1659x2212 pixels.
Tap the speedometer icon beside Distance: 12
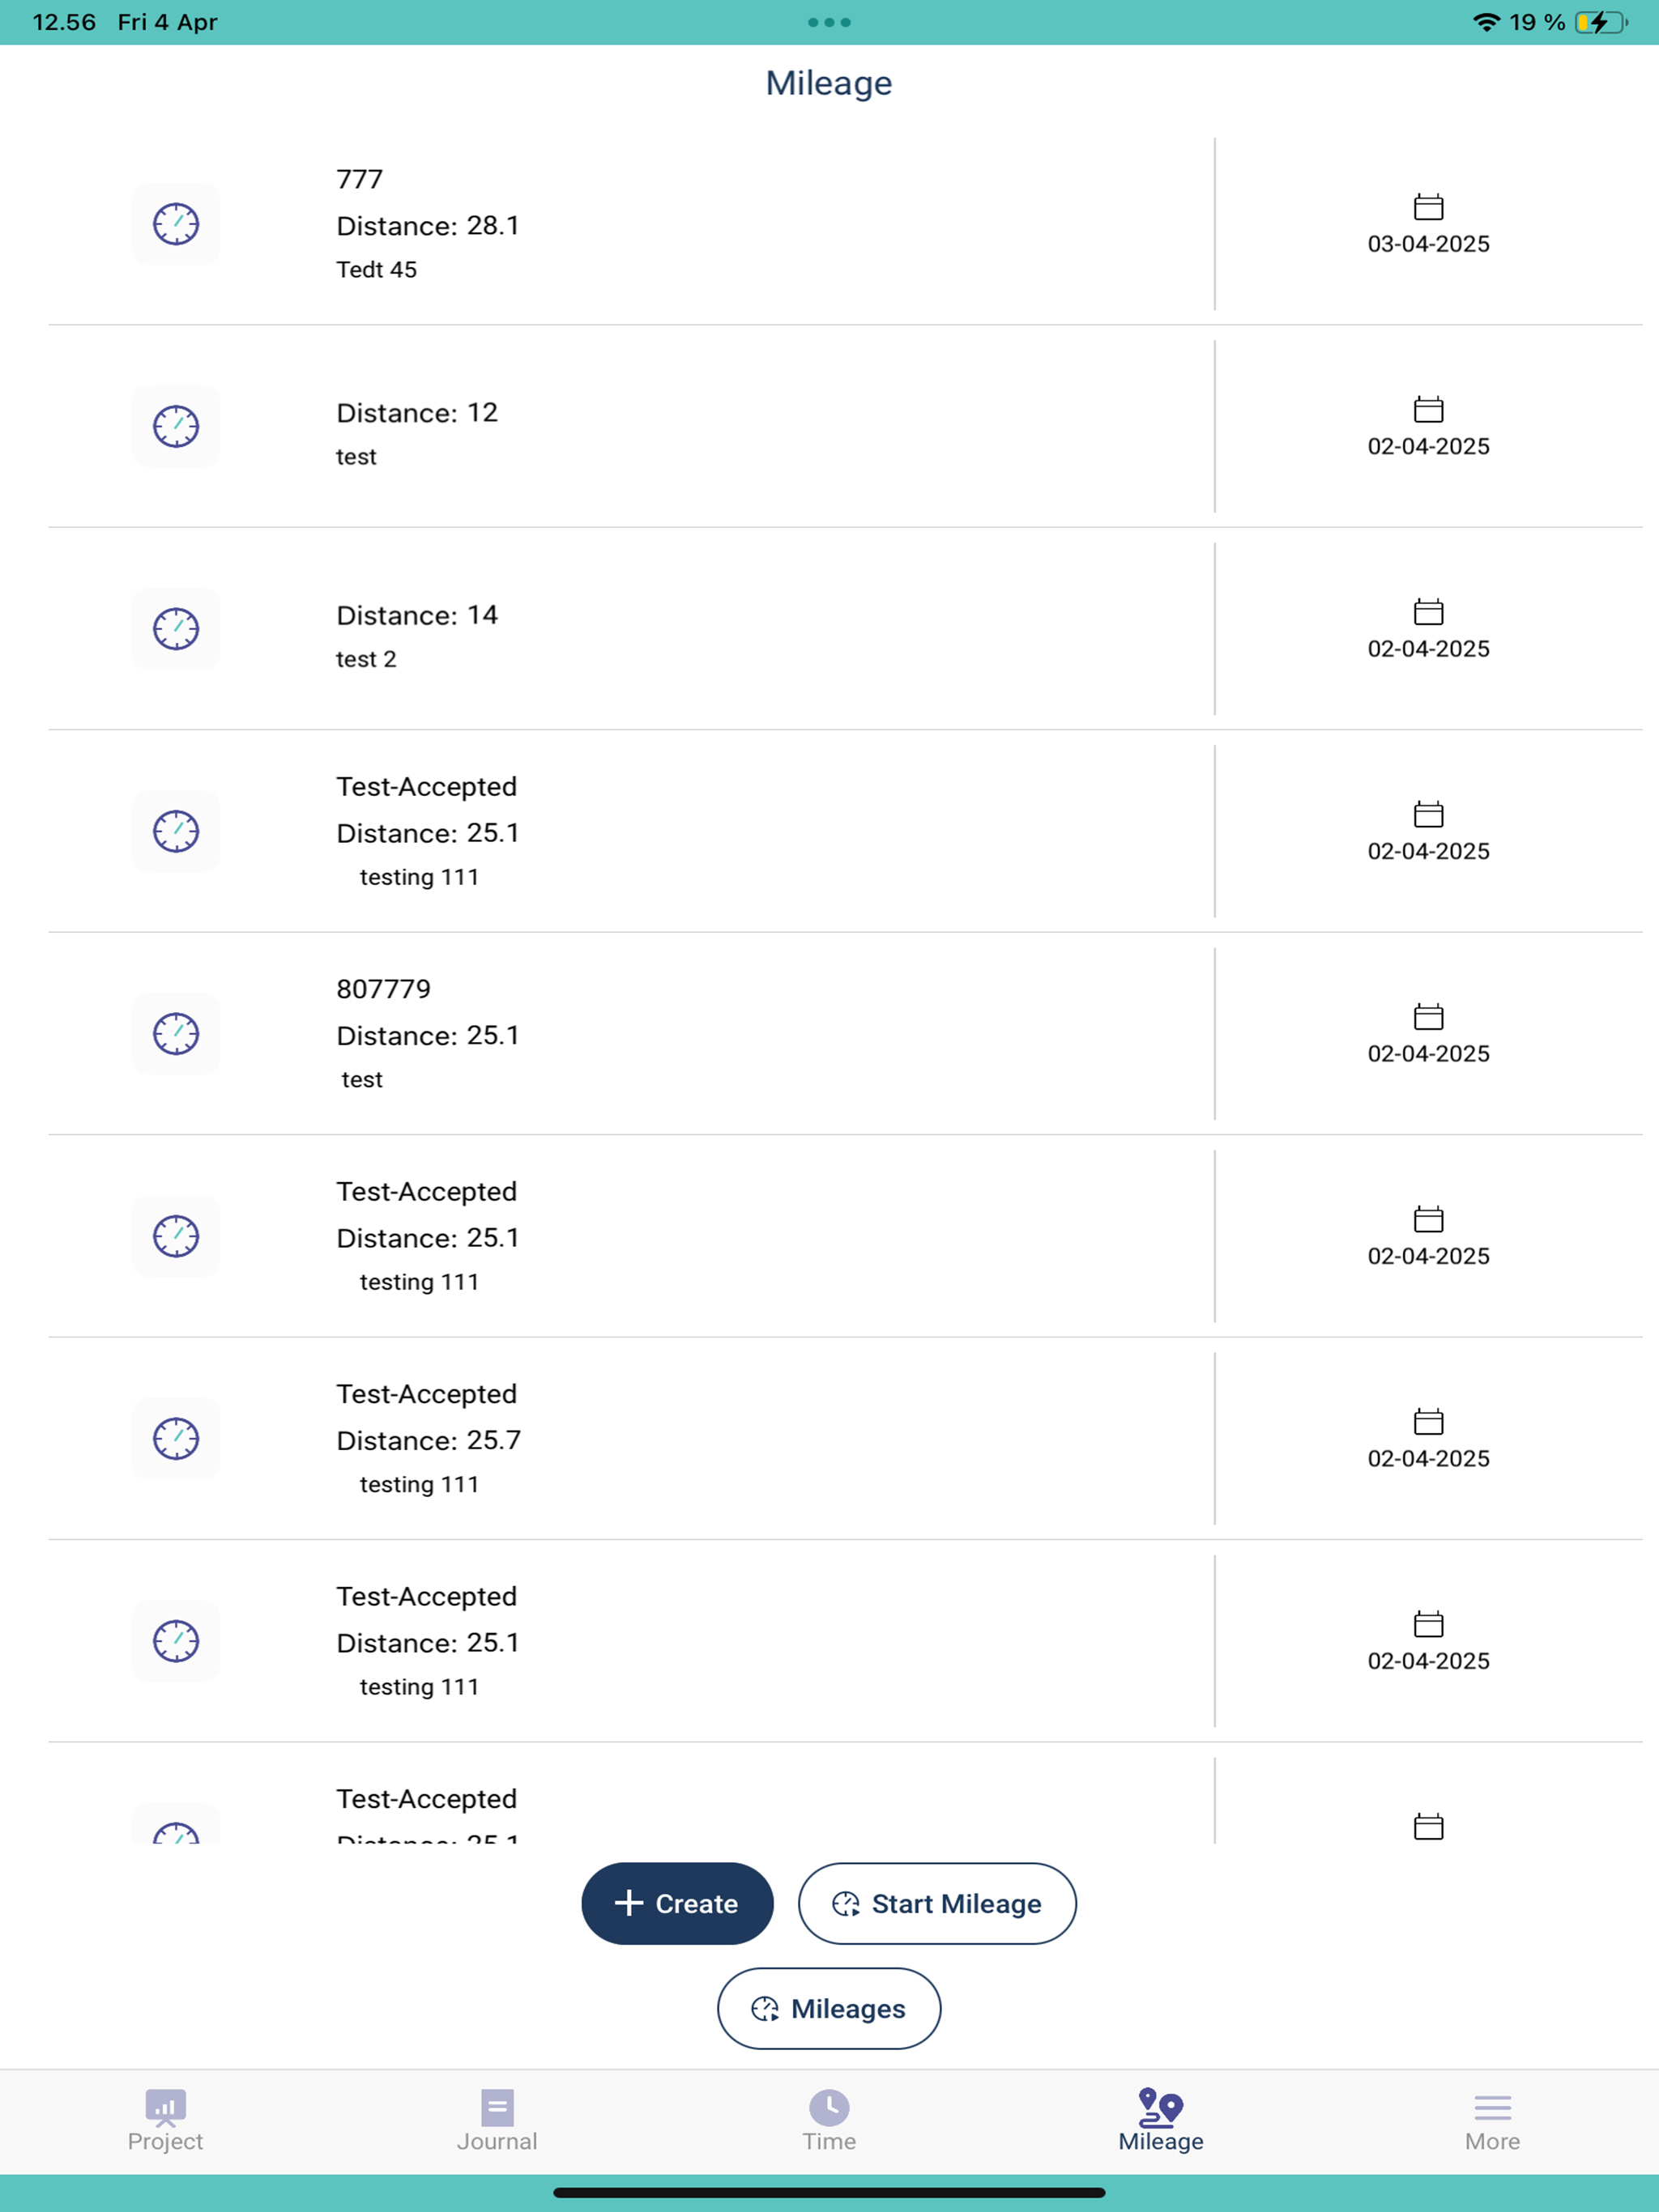point(175,427)
